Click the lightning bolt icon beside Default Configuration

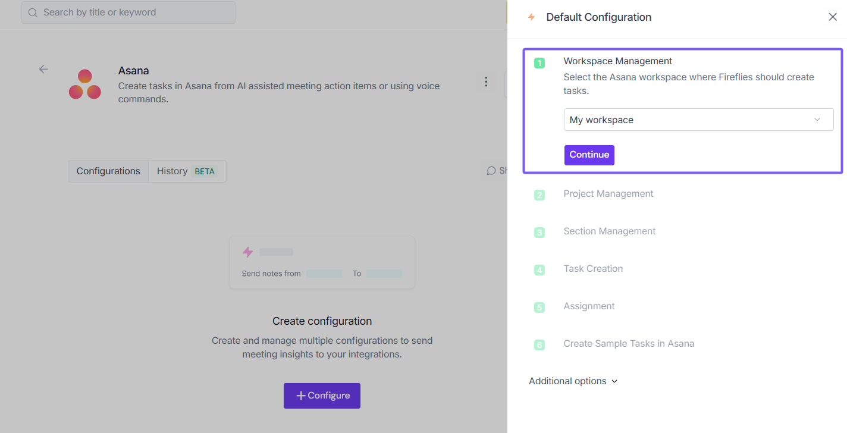532,17
